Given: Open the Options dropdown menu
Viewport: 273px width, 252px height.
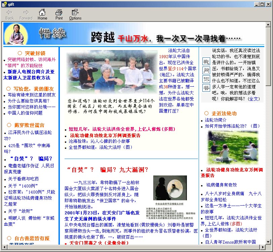Looking at the screenshot, I should 75,14.
